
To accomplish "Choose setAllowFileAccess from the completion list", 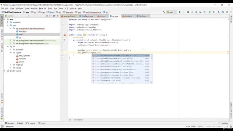I will [x=121, y=58].
